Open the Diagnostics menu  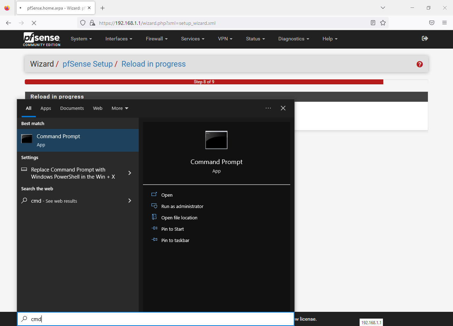point(294,39)
